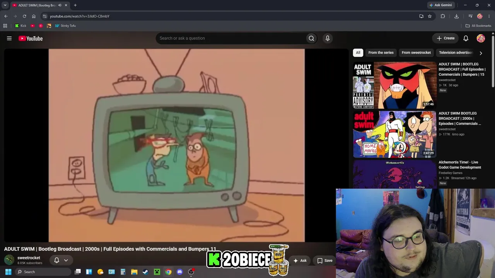Save the video with the Save button
The image size is (495, 278).
[325, 261]
